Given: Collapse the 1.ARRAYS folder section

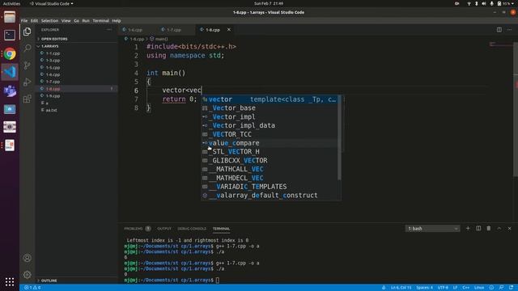Looking at the screenshot, I should (x=50, y=46).
